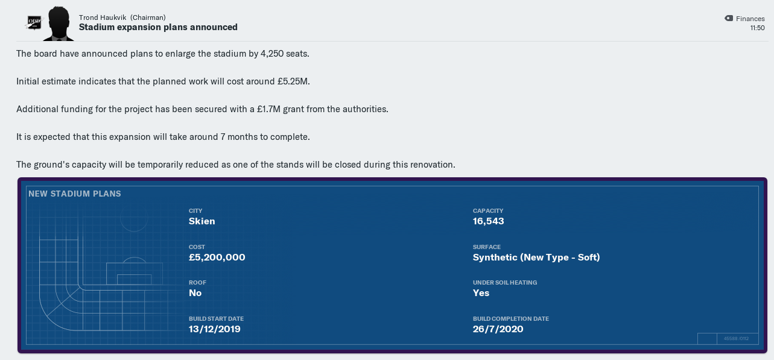Click the Finances tag icon
Image resolution: width=774 pixels, height=360 pixels.
pos(729,19)
